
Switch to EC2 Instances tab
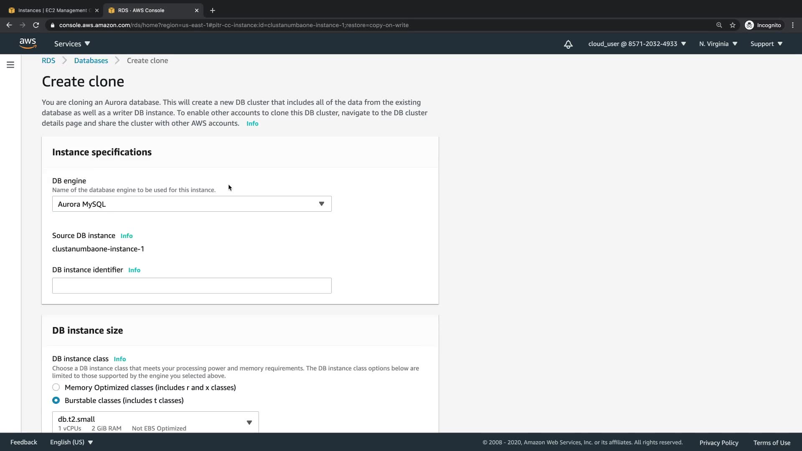point(52,10)
